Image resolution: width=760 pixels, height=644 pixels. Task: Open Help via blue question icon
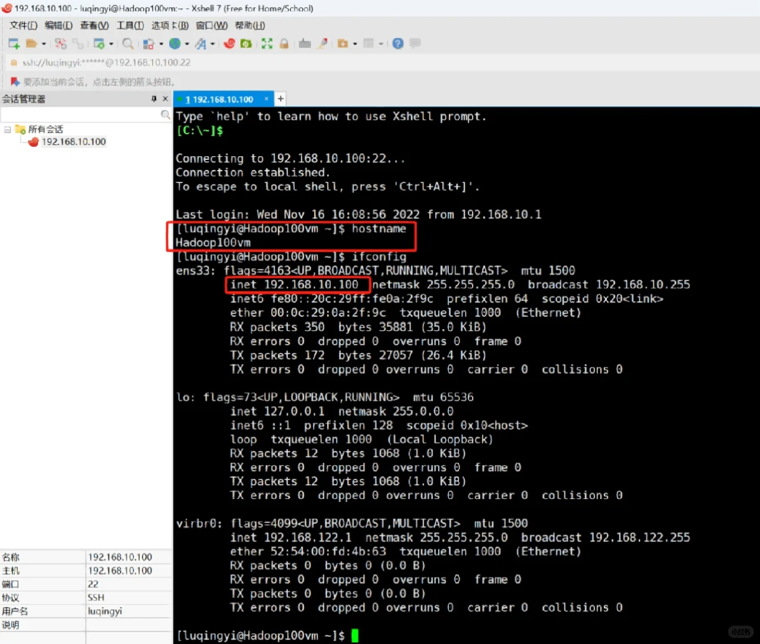click(x=398, y=44)
